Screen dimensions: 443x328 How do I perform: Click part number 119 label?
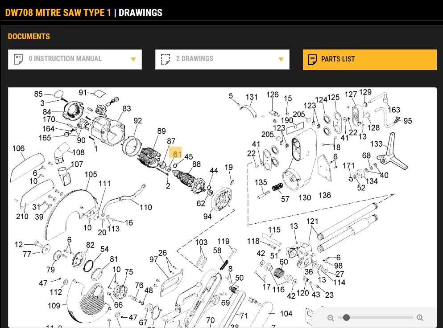point(223,242)
